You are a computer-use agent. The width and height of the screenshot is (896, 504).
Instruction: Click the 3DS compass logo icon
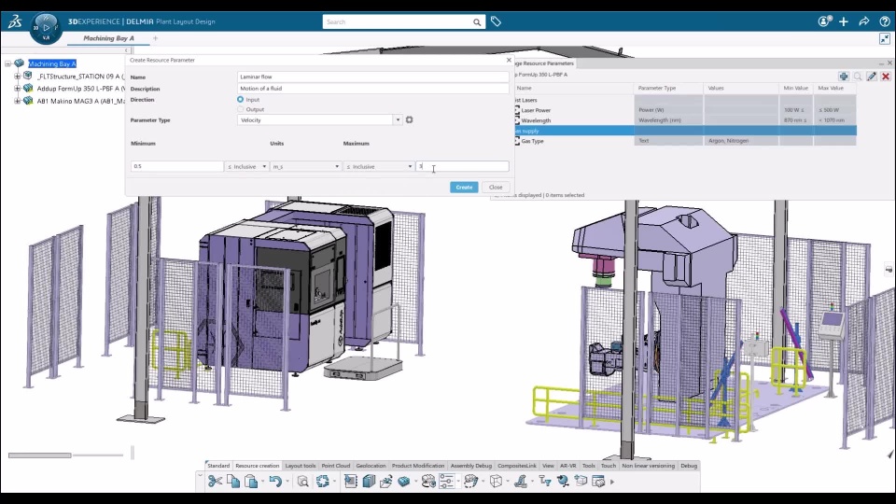click(15, 21)
